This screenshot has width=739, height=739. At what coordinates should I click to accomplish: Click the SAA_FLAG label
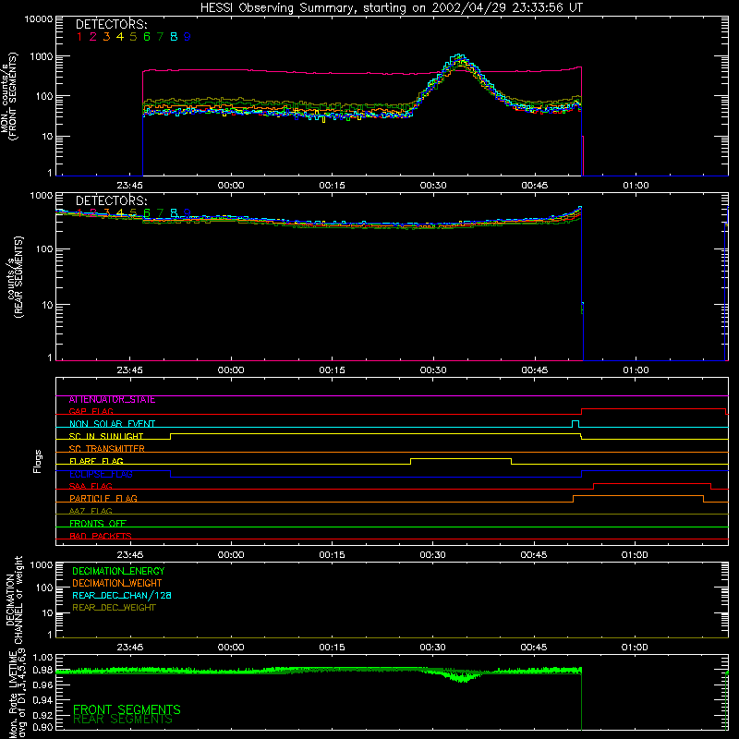click(91, 487)
